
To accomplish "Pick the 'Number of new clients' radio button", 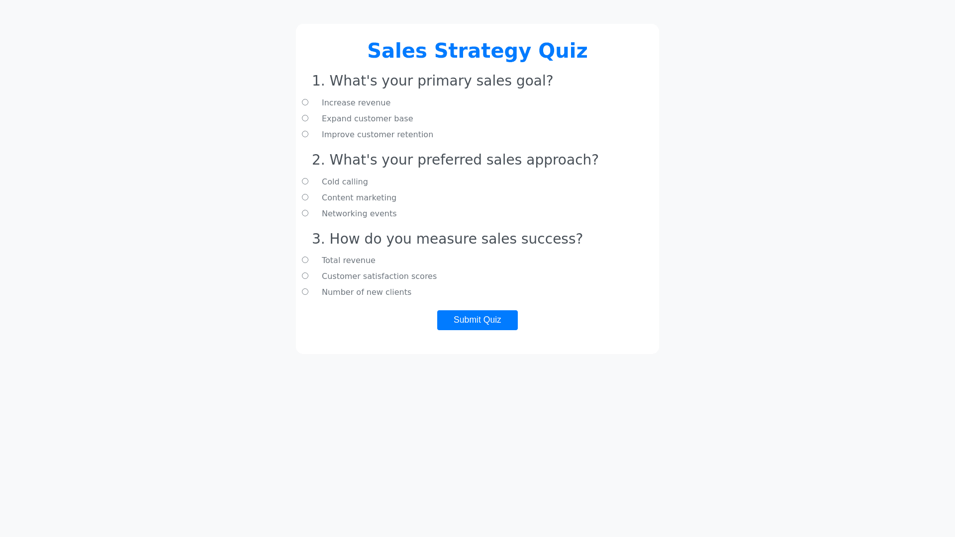I will pos(305,292).
